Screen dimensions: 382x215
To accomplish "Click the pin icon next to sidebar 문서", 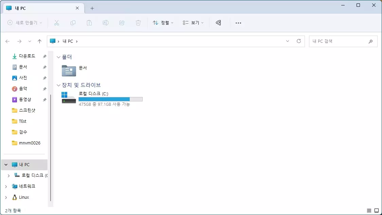I will coord(44,67).
